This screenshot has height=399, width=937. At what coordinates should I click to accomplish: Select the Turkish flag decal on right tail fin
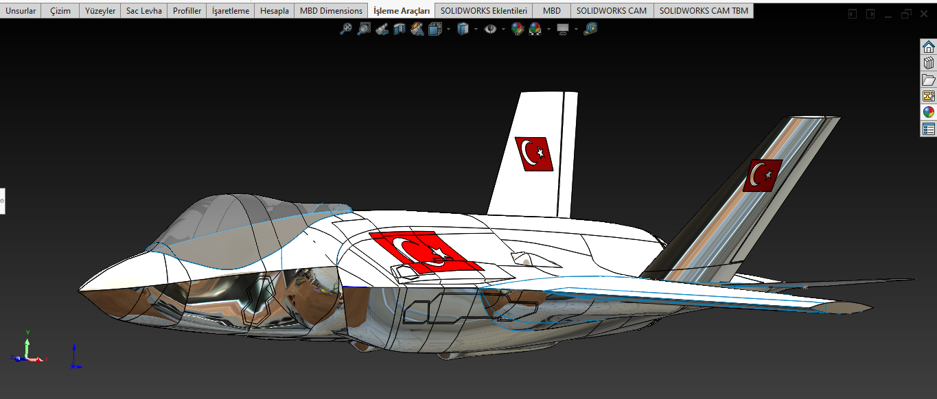point(763,176)
